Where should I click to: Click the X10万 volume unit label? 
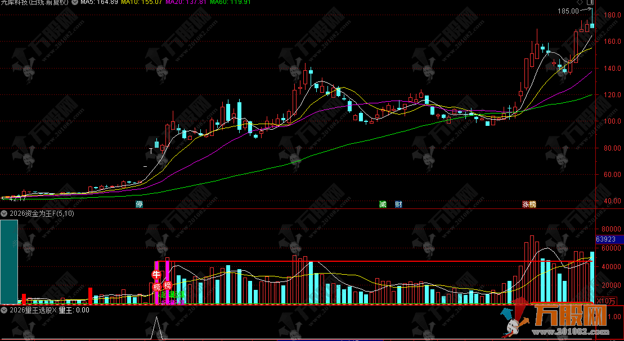coord(607,301)
